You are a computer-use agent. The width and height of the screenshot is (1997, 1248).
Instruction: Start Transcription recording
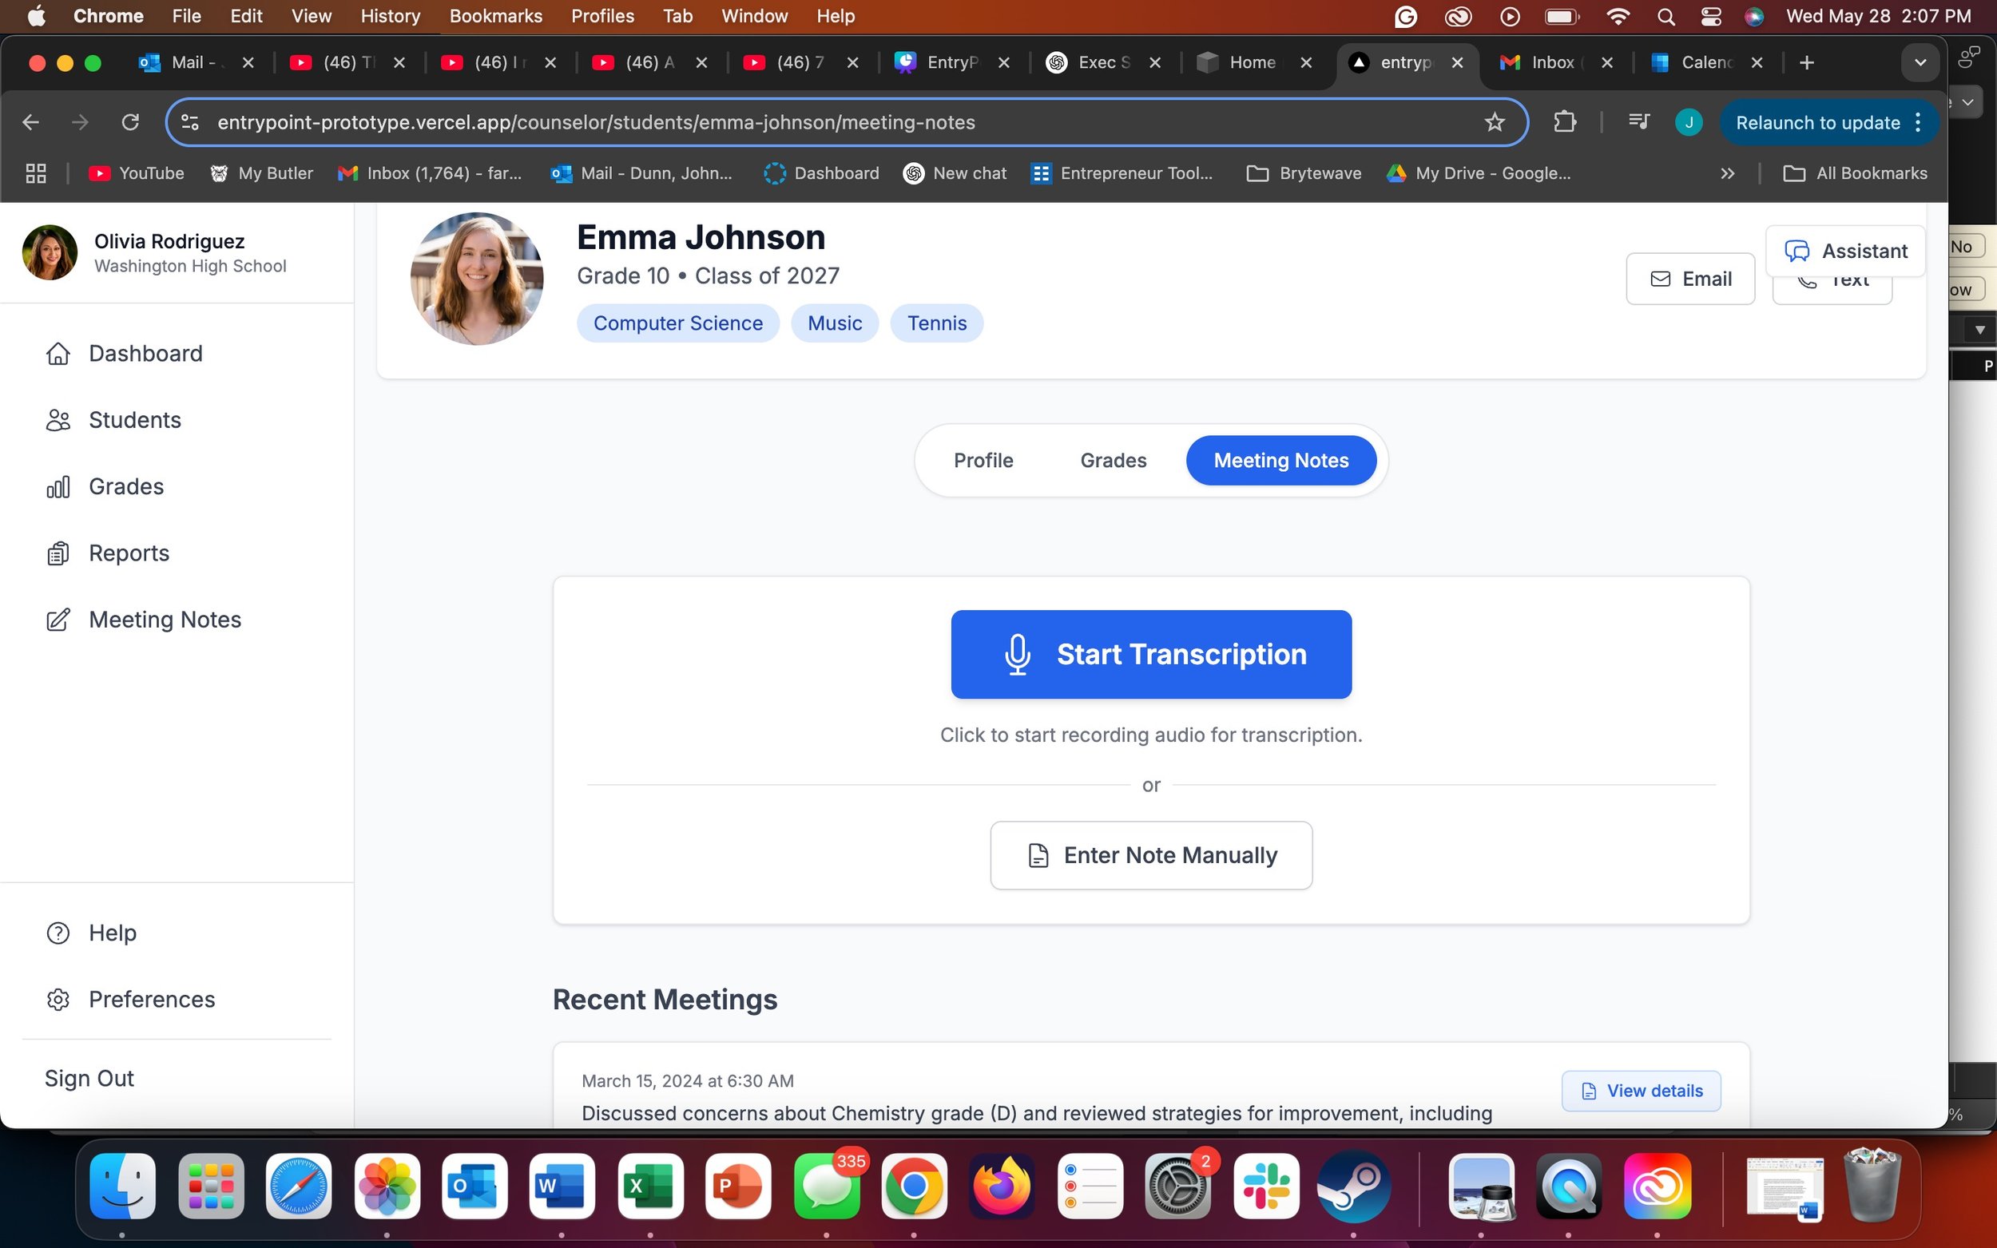click(1151, 655)
